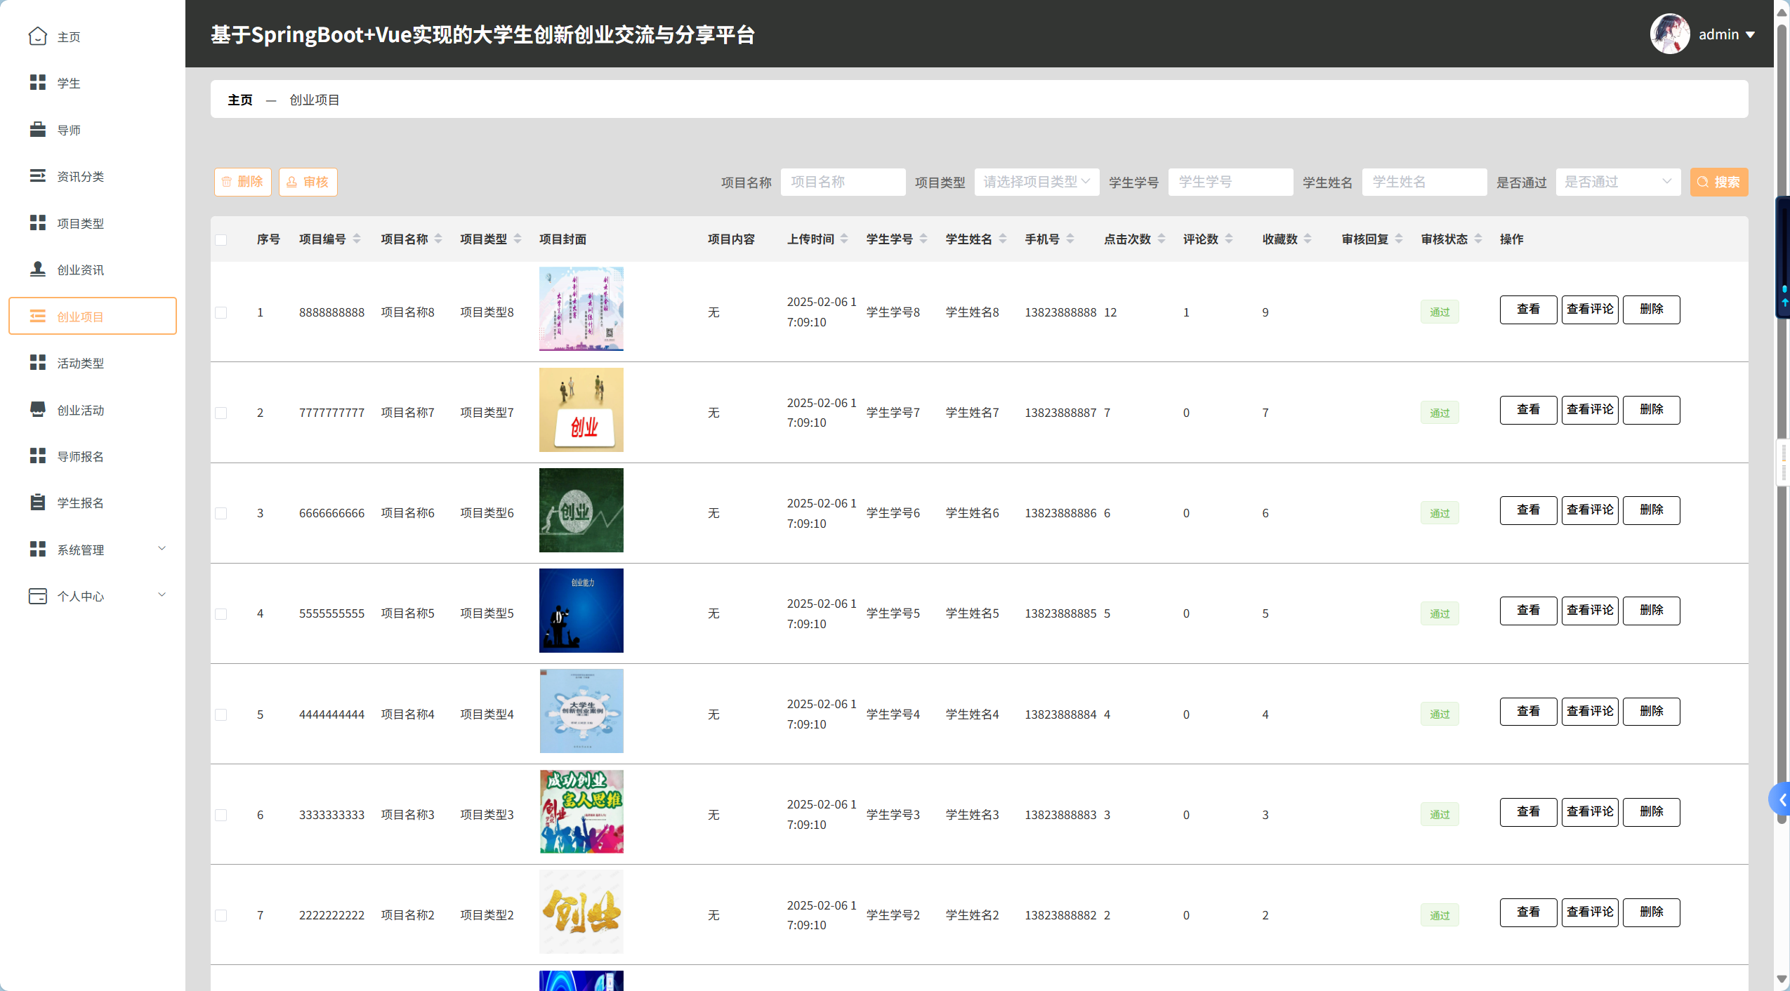This screenshot has width=1790, height=991.
Task: Click the 项目名称 search input field
Action: pyautogui.click(x=843, y=182)
